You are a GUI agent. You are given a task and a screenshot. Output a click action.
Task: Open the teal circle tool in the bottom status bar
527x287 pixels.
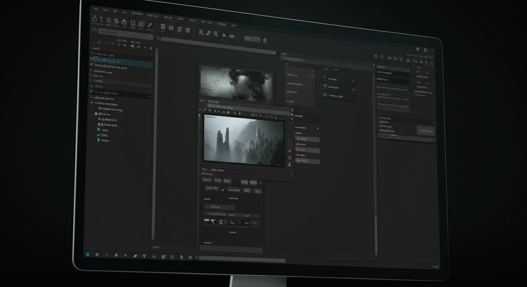pos(88,254)
